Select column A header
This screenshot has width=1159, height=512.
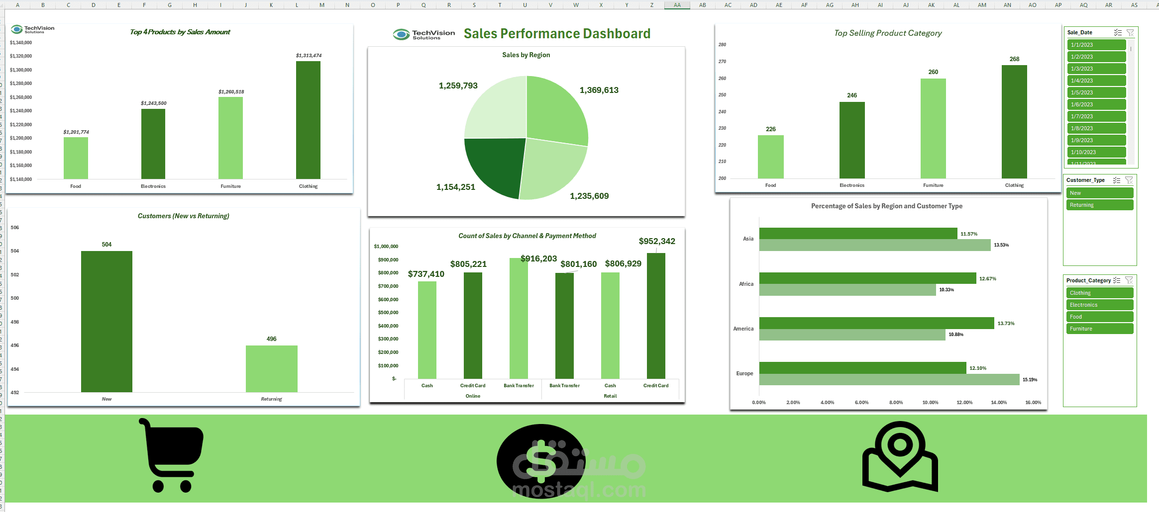[17, 5]
